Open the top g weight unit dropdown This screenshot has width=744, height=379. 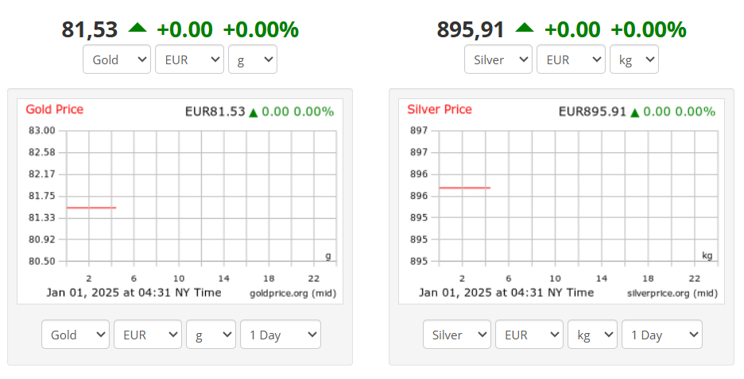pyautogui.click(x=253, y=59)
